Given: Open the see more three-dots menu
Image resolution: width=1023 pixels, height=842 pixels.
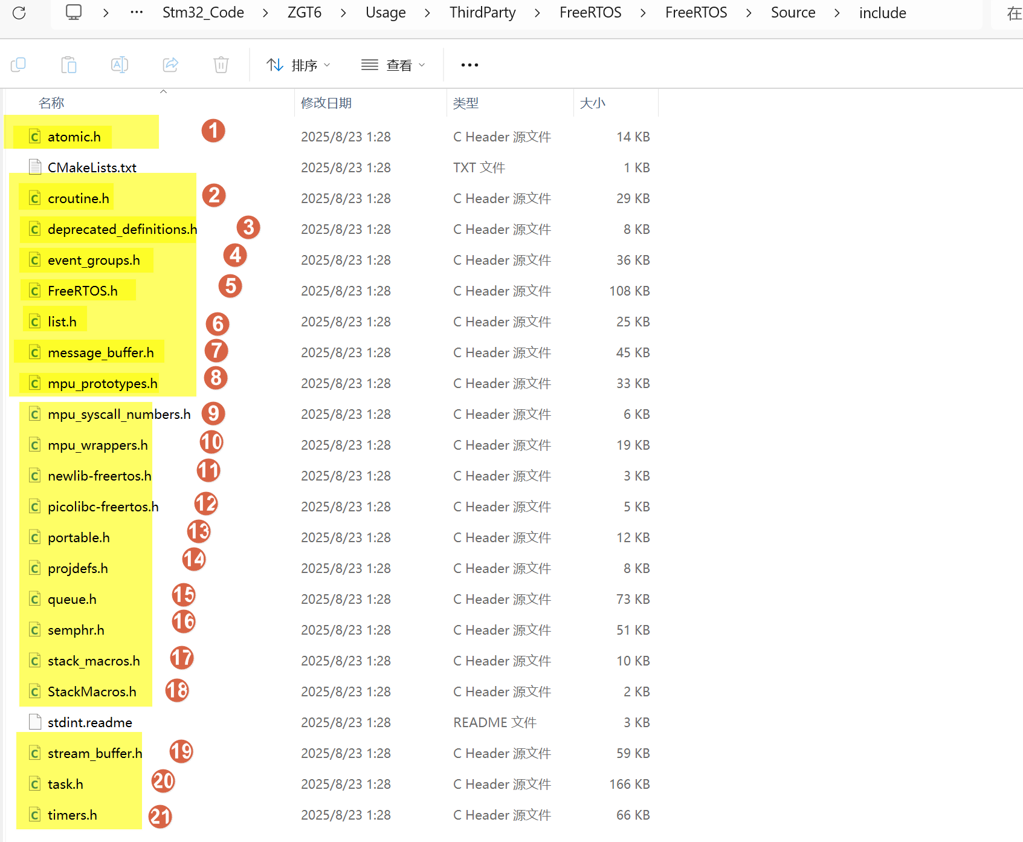Looking at the screenshot, I should point(470,65).
